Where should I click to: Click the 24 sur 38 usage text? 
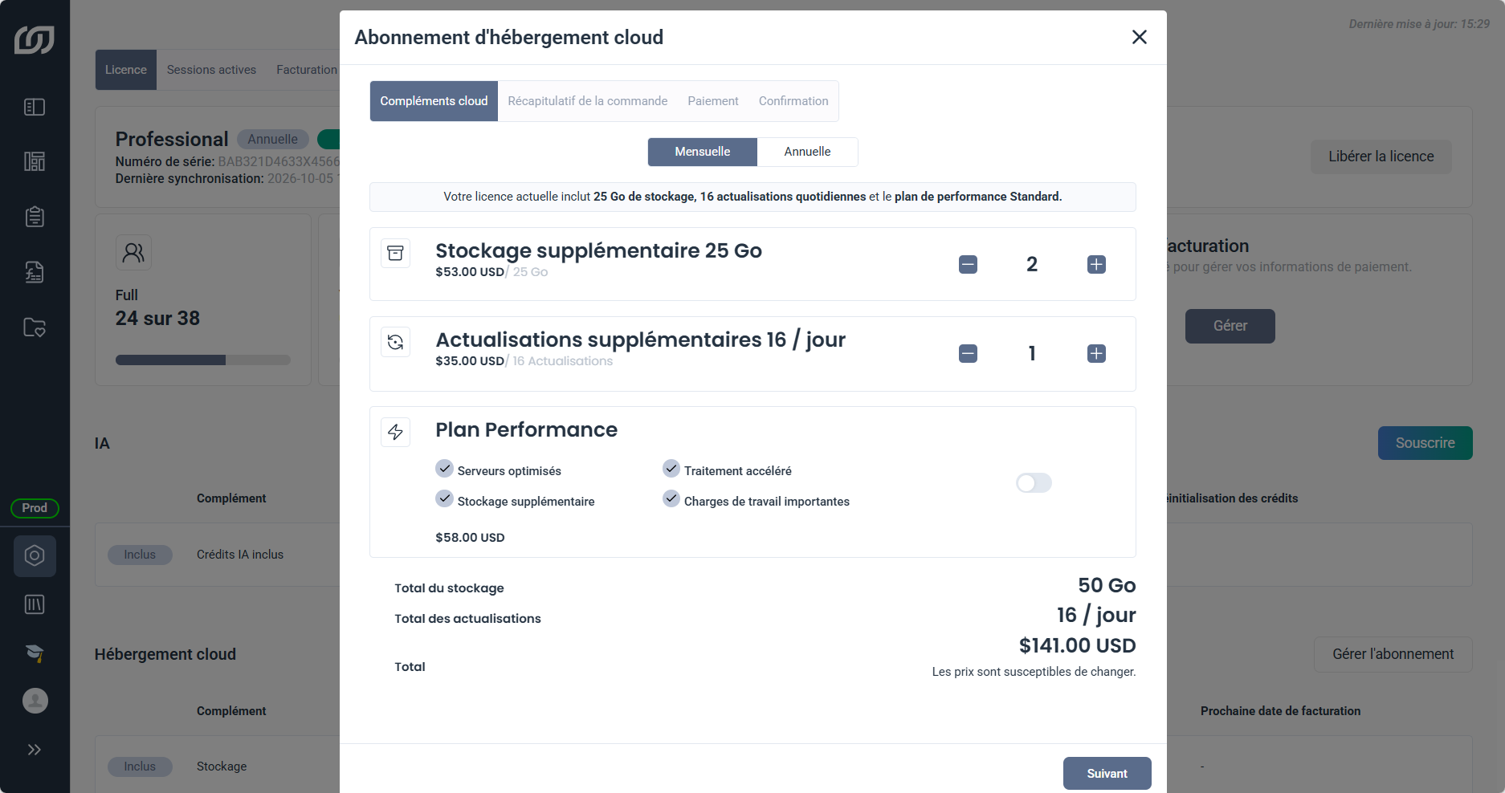[x=157, y=319]
